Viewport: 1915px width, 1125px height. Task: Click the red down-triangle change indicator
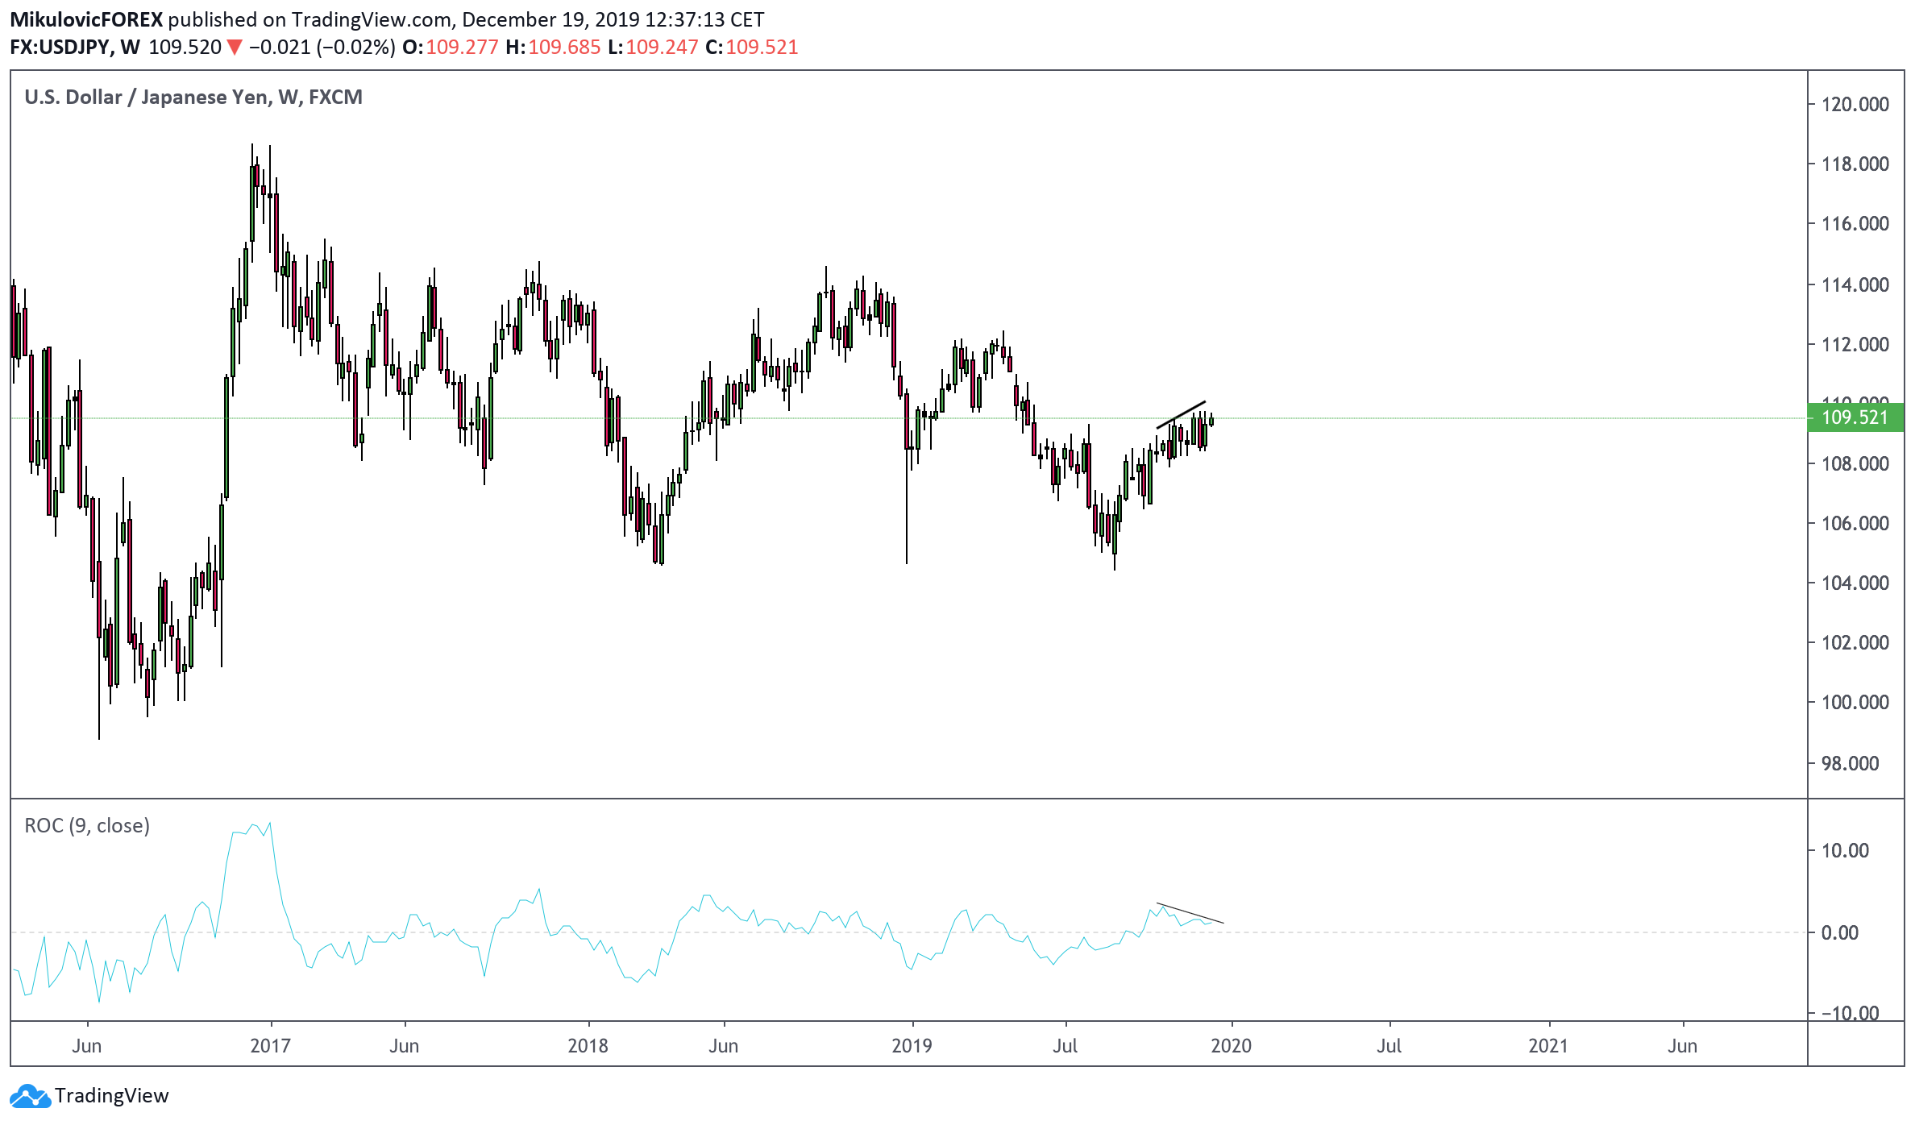click(235, 48)
